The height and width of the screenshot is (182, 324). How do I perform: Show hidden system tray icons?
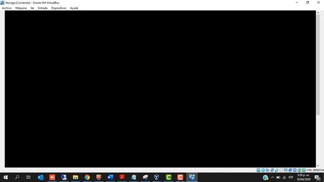click(x=272, y=177)
